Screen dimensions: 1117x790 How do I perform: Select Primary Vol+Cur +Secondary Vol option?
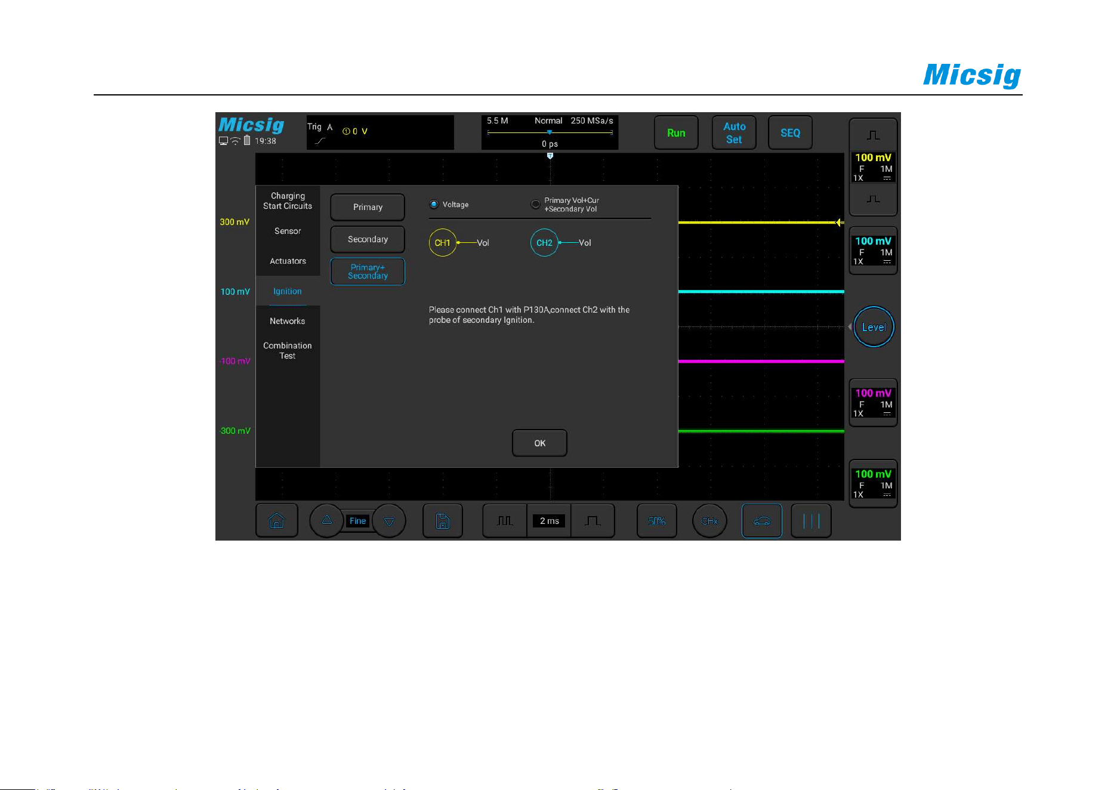coord(565,205)
